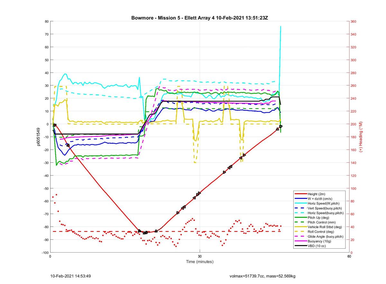
Task: Click Horiz Speed(W,pitch) legend label
Action: pyautogui.click(x=323, y=203)
